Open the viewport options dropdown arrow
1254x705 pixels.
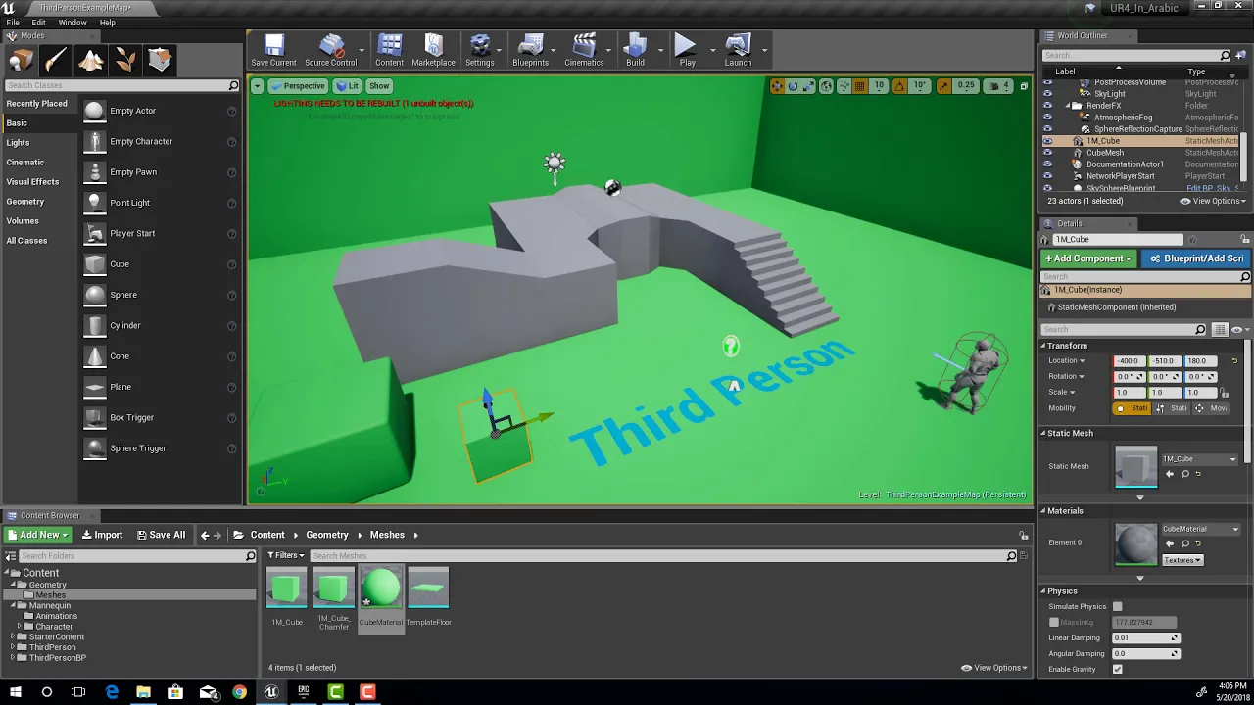(257, 86)
